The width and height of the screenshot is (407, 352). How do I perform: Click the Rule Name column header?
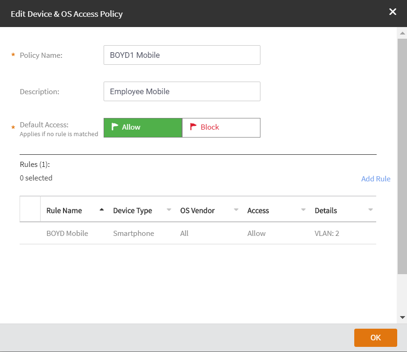tap(64, 210)
